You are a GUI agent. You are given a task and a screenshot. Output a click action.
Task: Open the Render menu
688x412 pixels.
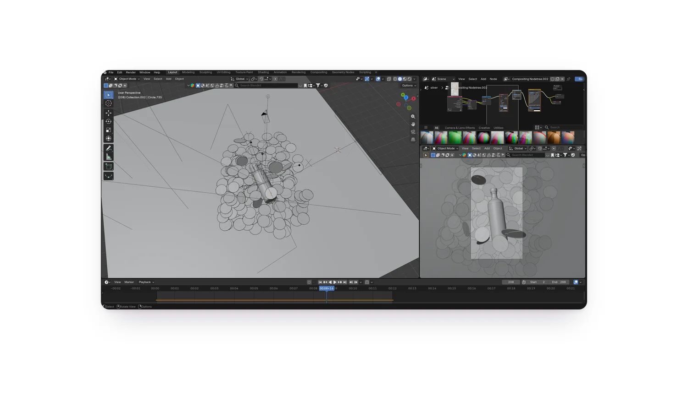131,72
